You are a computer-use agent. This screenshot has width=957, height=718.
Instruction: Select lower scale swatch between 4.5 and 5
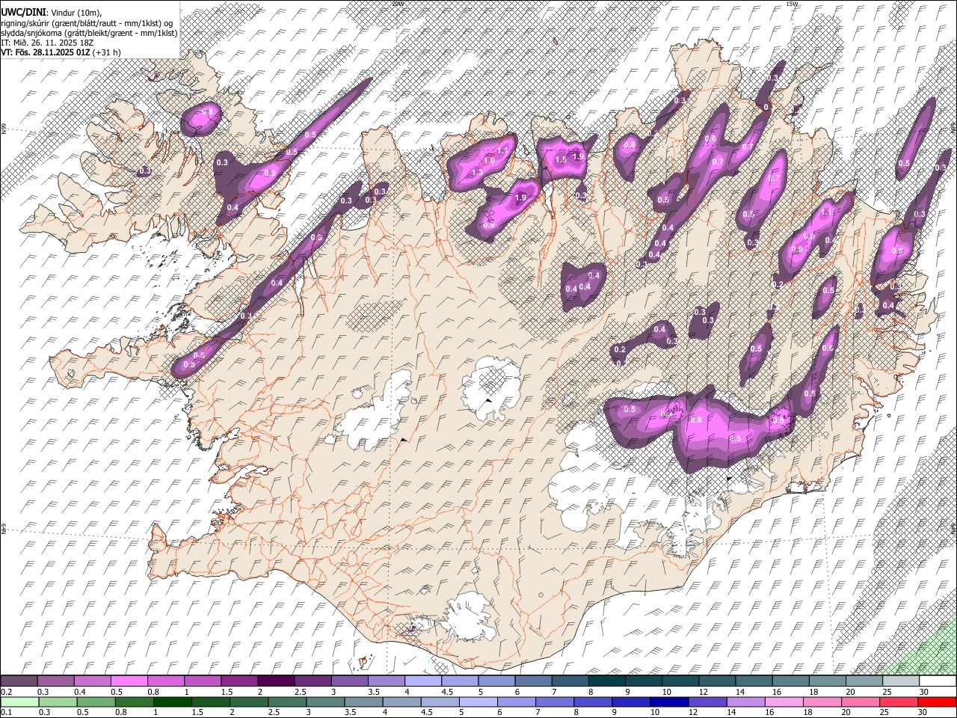441,702
